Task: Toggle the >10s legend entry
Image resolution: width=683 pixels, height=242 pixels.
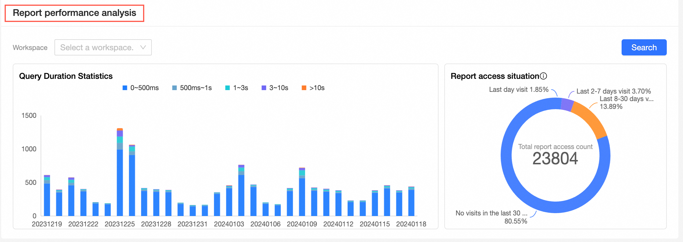Action: pos(313,88)
